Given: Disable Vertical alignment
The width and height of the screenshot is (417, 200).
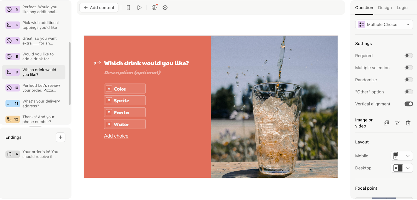Looking at the screenshot, I should (x=409, y=104).
